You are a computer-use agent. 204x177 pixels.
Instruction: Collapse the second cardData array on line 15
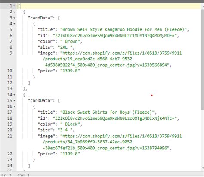14,101
